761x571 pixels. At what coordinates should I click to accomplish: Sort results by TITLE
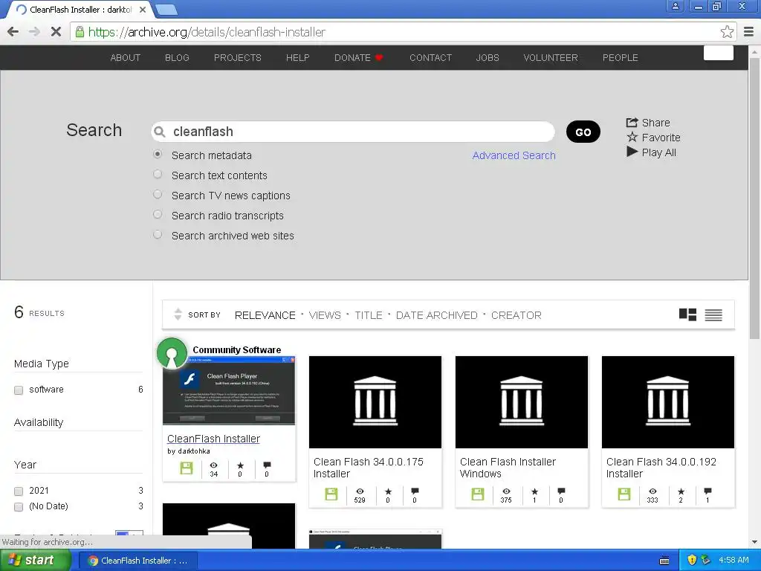click(369, 315)
